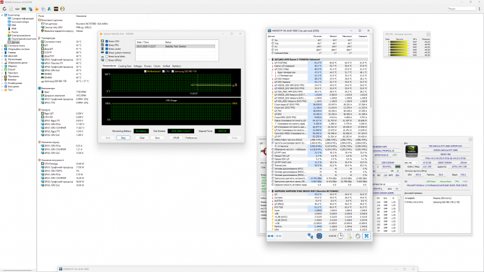Switch to the Cooling Fans tab
The image size is (484, 272).
(x=125, y=66)
